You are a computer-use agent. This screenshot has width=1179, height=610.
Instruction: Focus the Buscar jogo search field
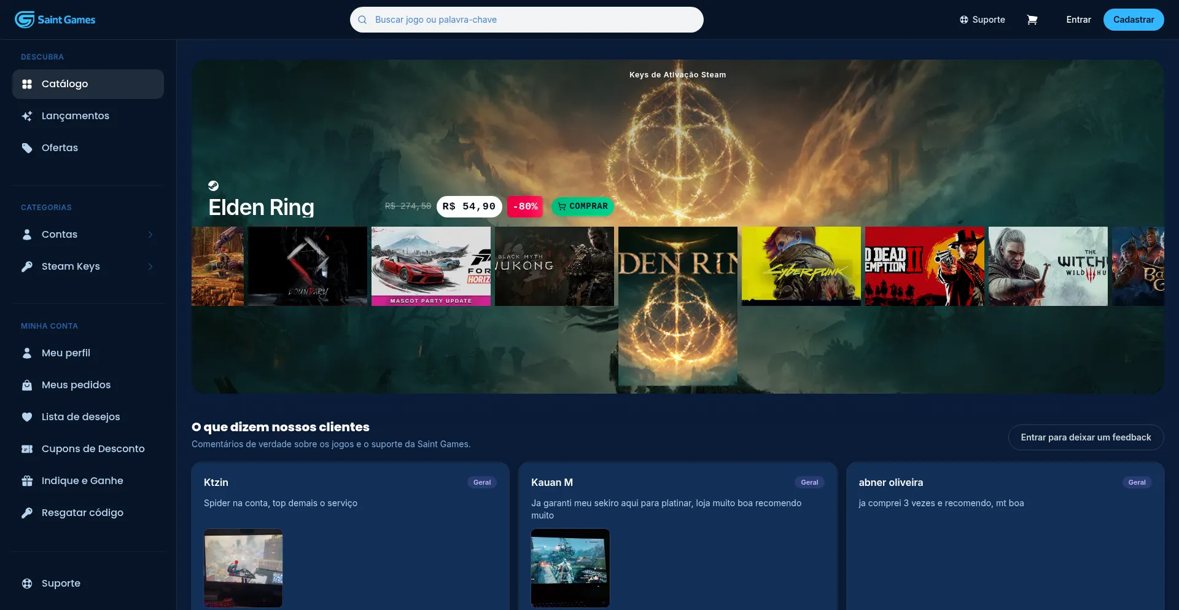point(527,20)
